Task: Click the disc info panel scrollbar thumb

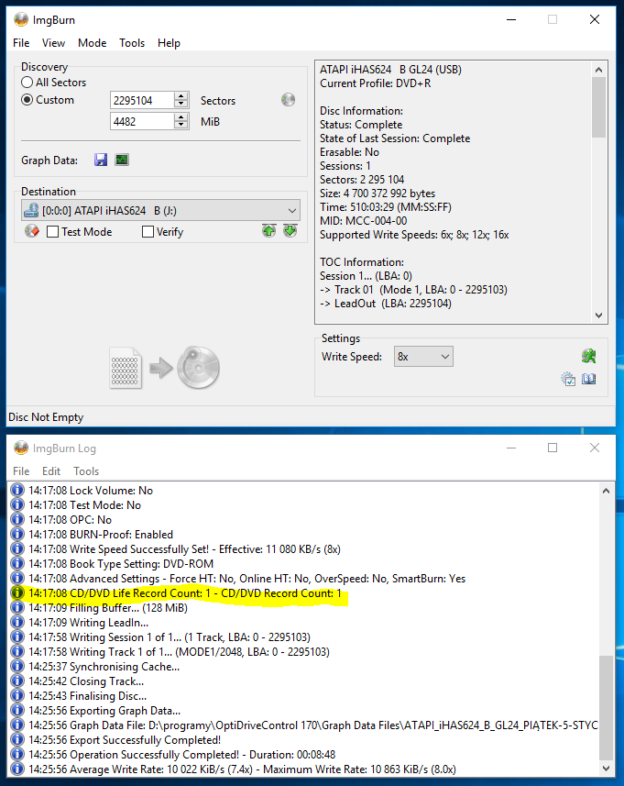Action: click(x=598, y=106)
